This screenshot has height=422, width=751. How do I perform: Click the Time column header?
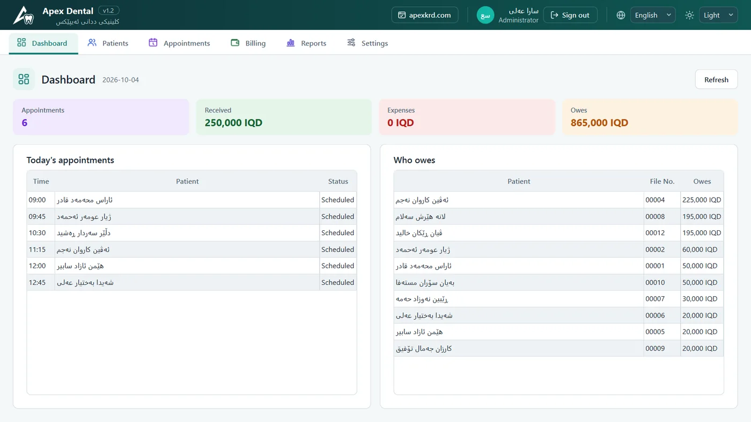pos(41,181)
